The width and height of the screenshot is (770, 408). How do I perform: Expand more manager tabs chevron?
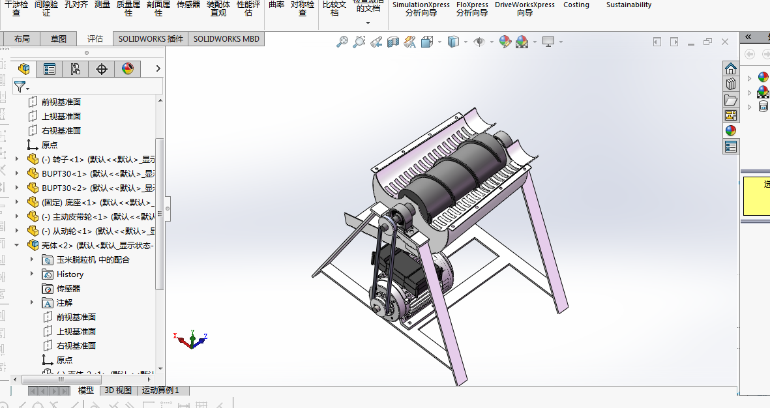[158, 68]
